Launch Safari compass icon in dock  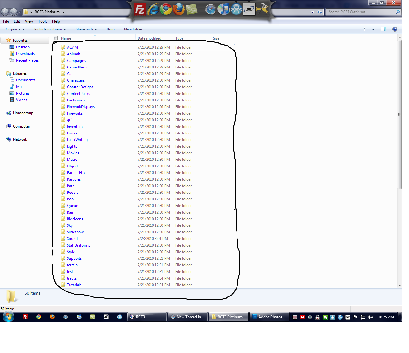click(210, 10)
